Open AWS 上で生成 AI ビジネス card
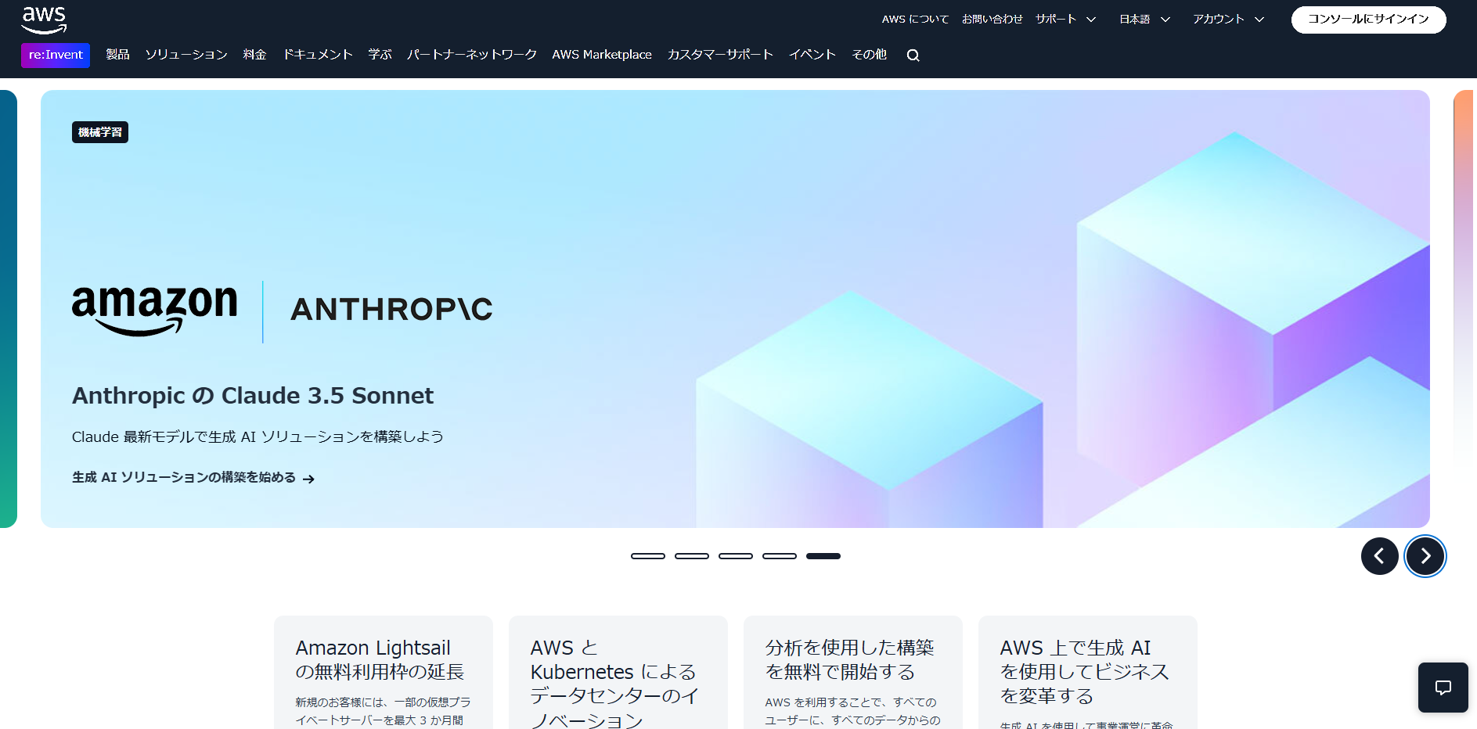Viewport: 1477px width, 729px height. (1088, 673)
